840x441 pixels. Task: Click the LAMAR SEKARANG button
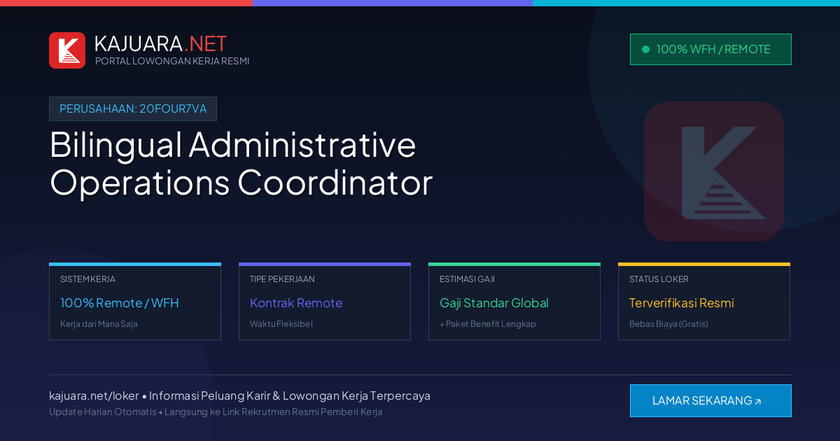coord(710,400)
